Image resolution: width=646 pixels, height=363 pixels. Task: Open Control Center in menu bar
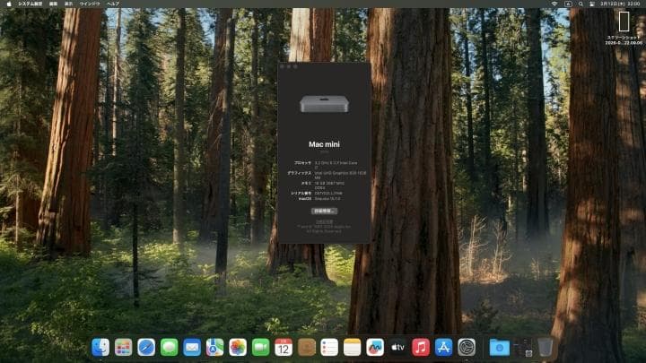tap(592, 4)
